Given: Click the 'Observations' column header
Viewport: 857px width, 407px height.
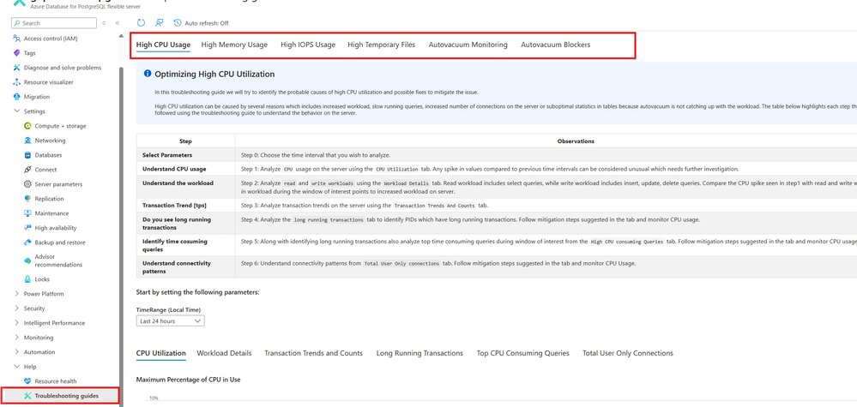Looking at the screenshot, I should click(576, 141).
